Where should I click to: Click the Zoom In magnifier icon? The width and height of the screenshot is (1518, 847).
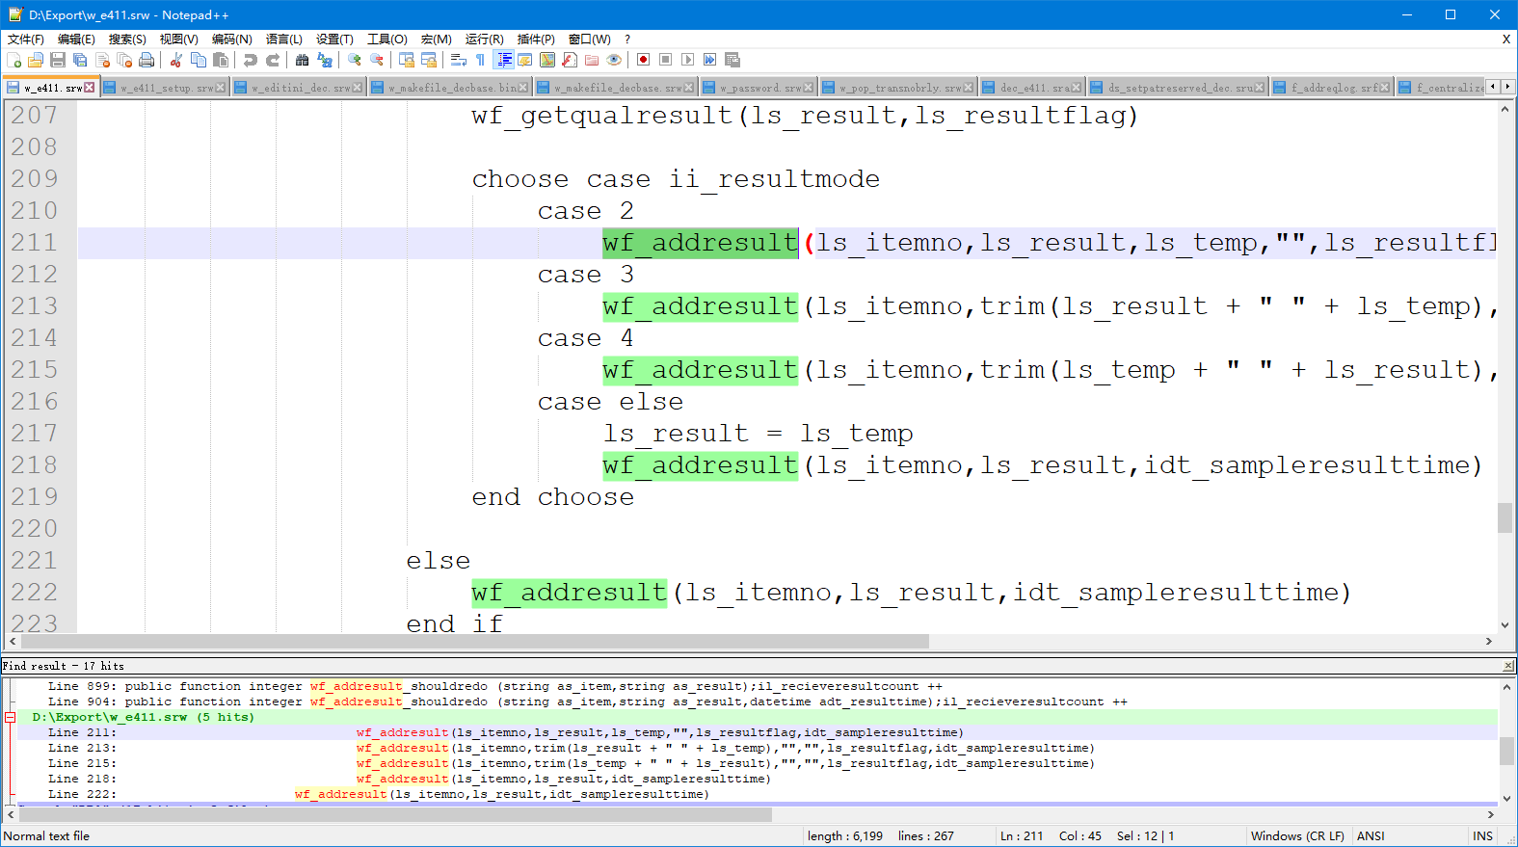[355, 60]
